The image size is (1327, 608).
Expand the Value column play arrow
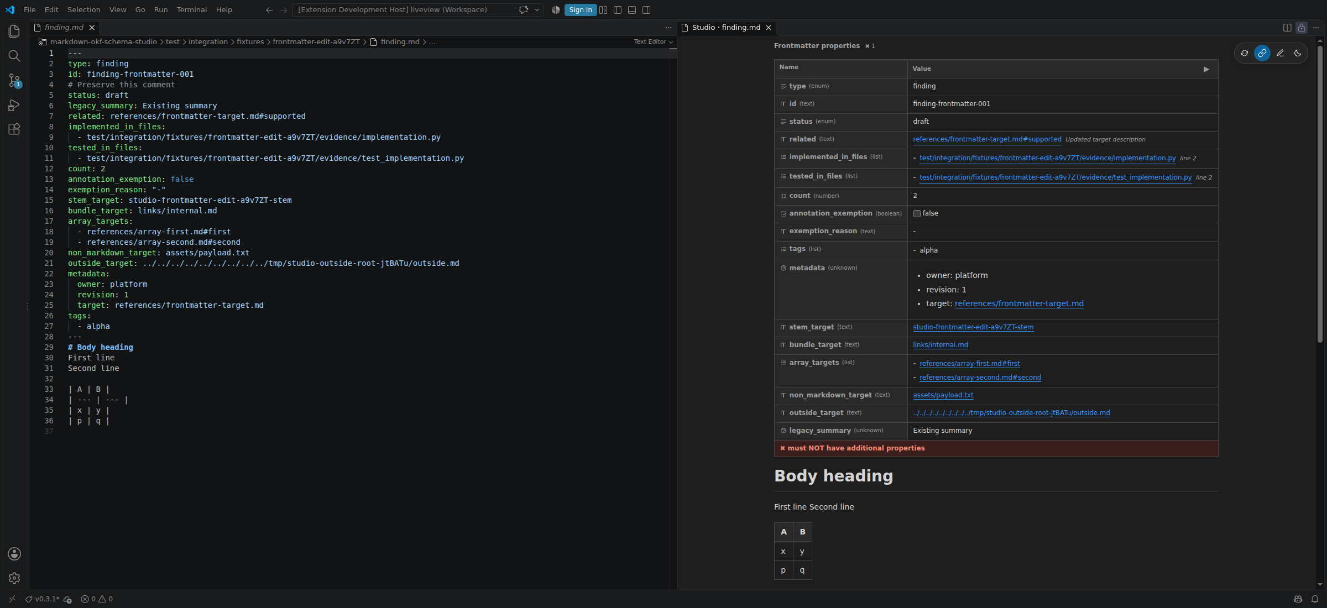coord(1206,69)
